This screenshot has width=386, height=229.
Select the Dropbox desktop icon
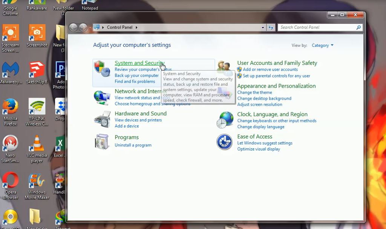coord(60,109)
